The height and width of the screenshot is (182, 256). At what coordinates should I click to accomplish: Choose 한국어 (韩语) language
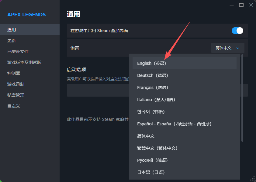(x=185, y=112)
